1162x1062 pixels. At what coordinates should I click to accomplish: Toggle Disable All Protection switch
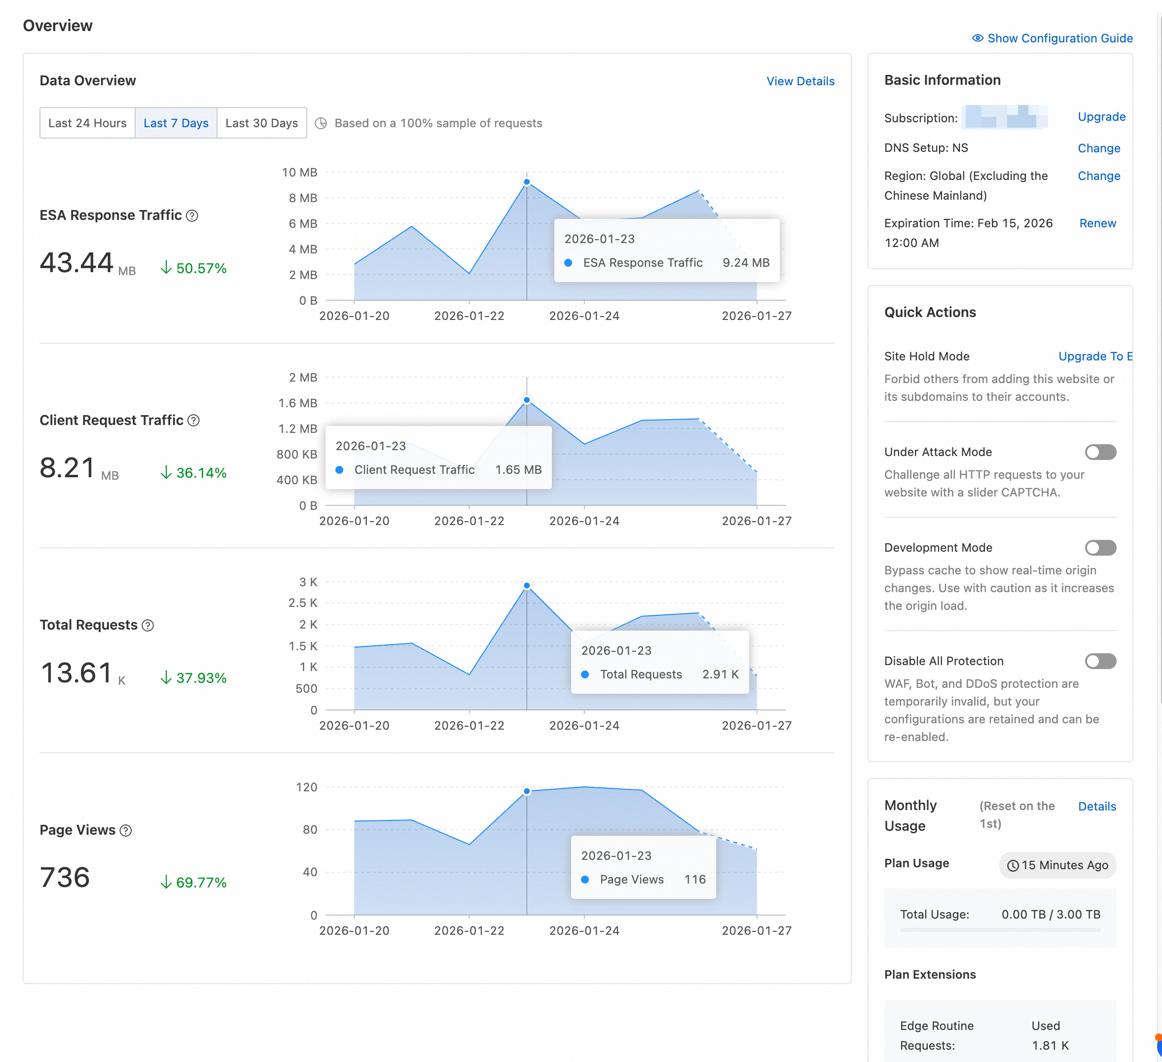pos(1100,661)
